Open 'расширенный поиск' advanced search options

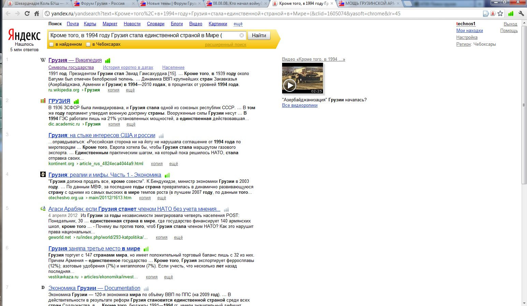click(225, 45)
